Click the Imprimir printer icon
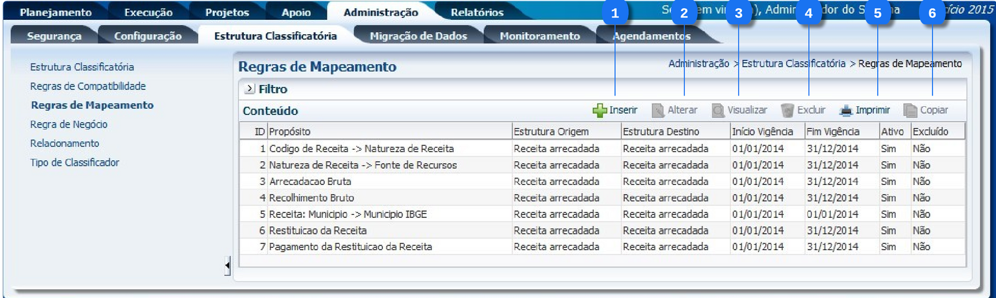The image size is (996, 298). 846,111
